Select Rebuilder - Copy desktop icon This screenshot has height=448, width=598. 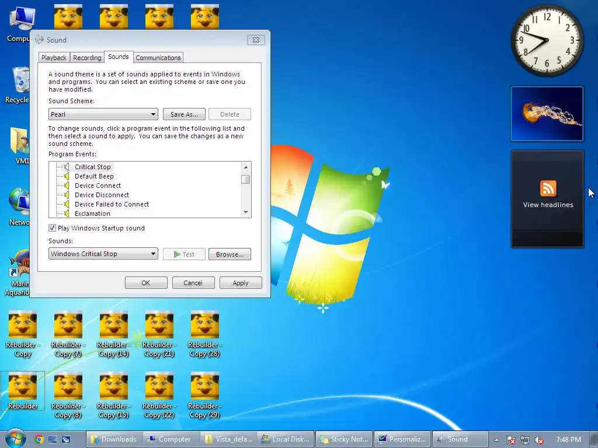pos(23,334)
